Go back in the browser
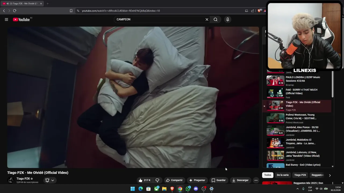Image resolution: width=344 pixels, height=193 pixels. pyautogui.click(x=4, y=11)
